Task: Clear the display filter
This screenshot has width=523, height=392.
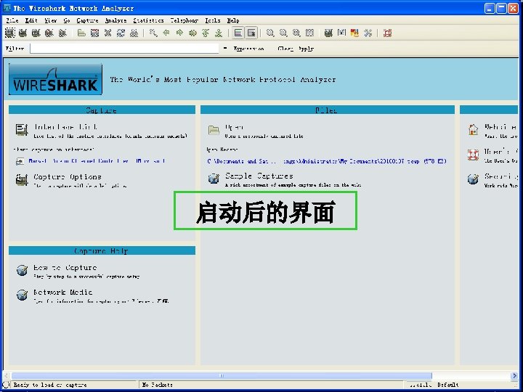Action: tap(285, 49)
